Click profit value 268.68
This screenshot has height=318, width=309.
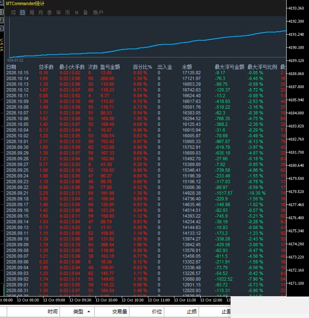[107, 79]
